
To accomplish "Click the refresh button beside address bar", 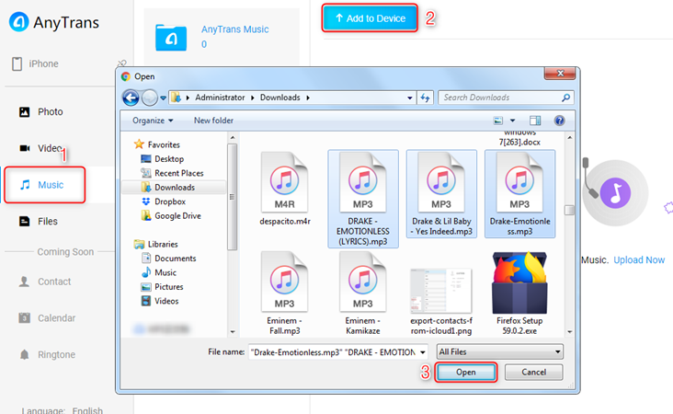I will pos(426,98).
